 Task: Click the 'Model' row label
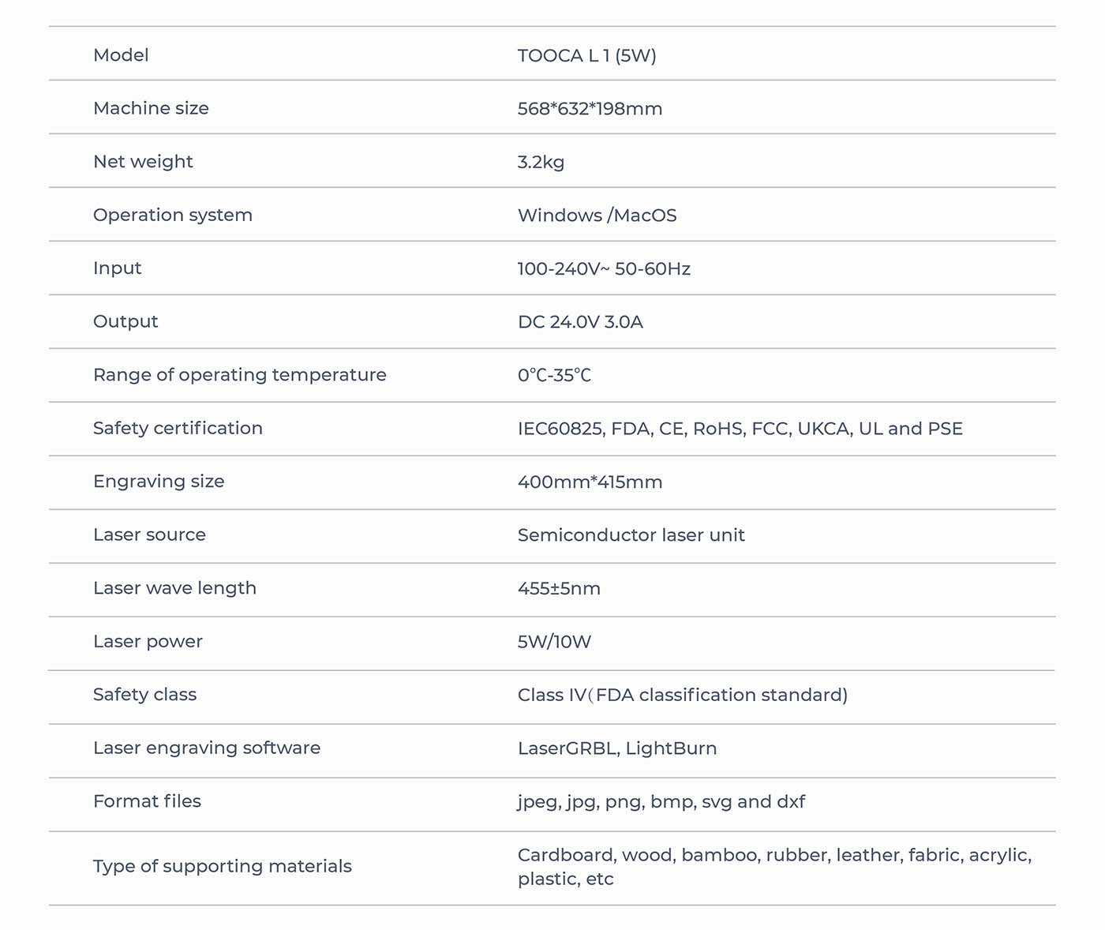click(121, 55)
